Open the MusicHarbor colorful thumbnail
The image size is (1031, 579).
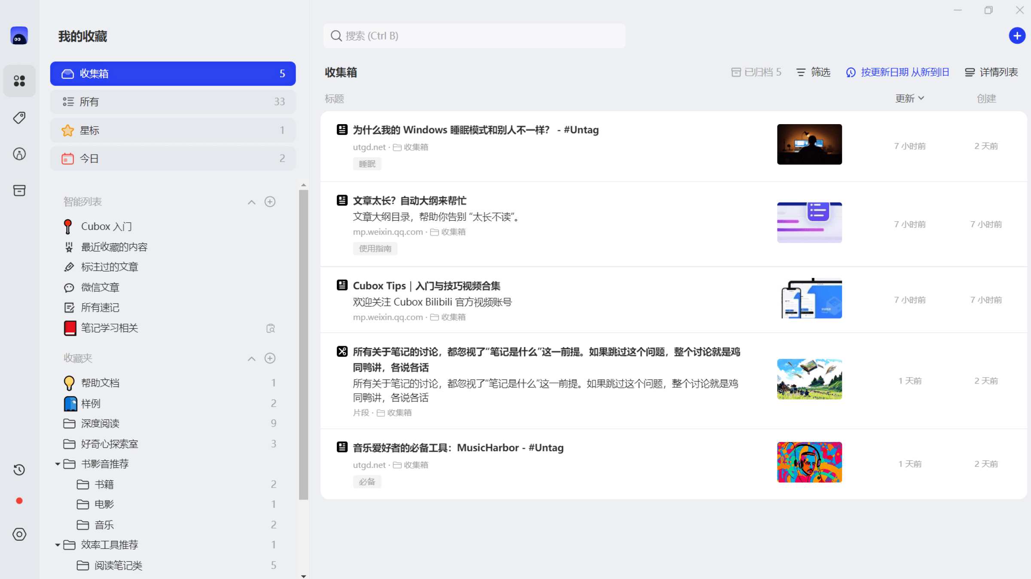tap(809, 462)
